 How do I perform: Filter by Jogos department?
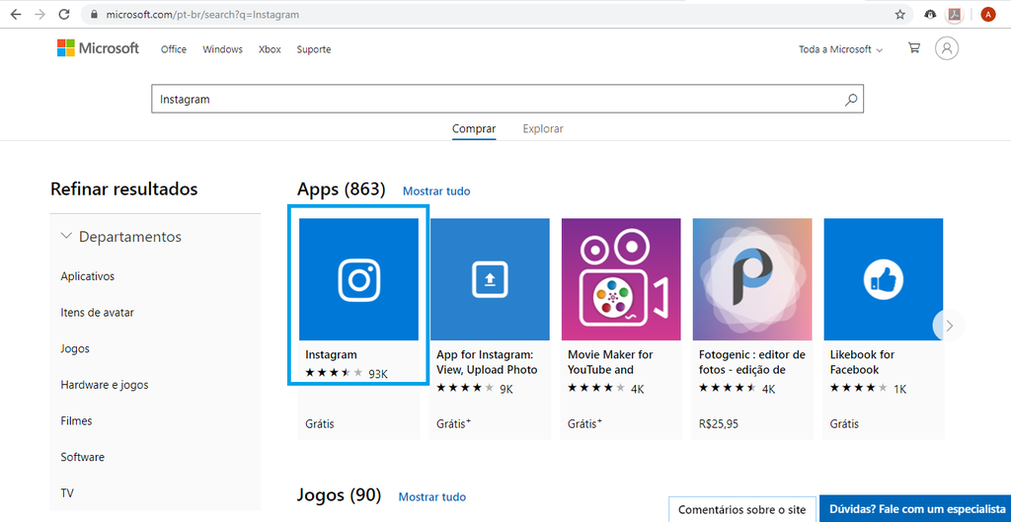(75, 348)
